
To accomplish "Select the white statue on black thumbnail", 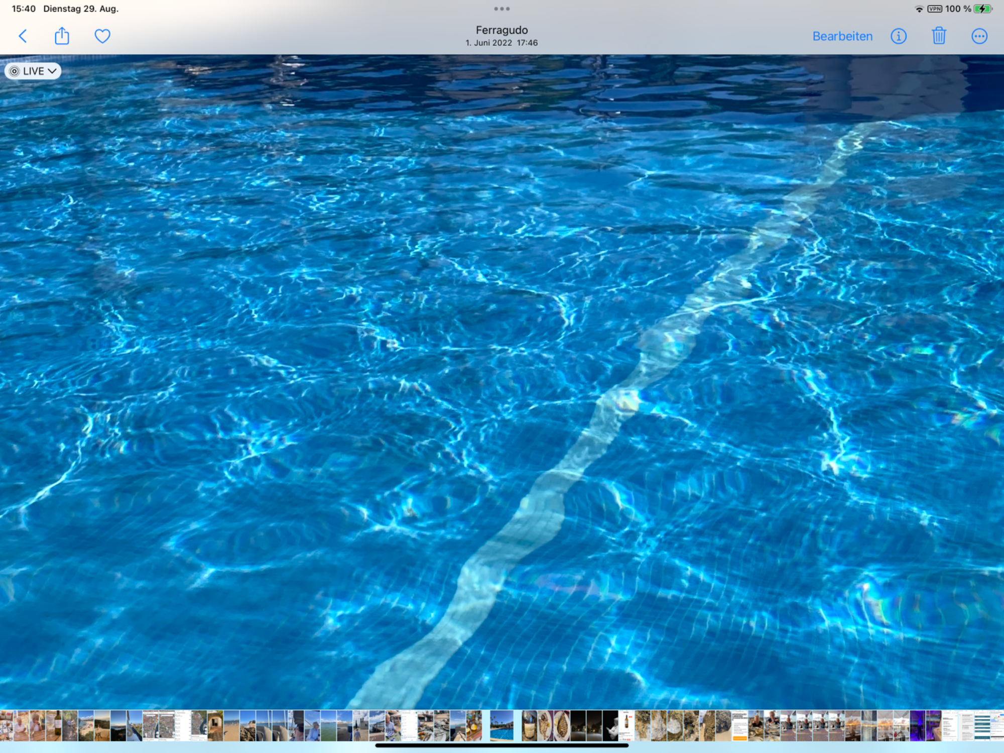I will pos(610,725).
